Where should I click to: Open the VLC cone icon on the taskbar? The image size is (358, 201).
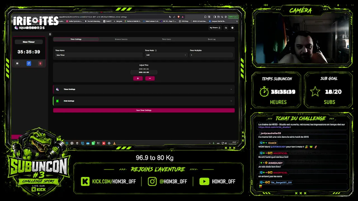pyautogui.click(x=114, y=143)
